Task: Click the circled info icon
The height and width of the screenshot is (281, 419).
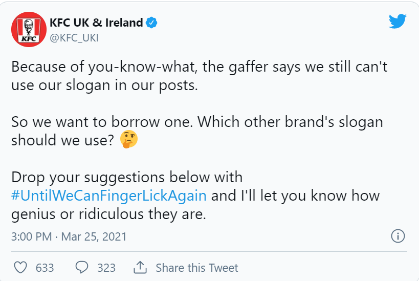Action: click(398, 236)
